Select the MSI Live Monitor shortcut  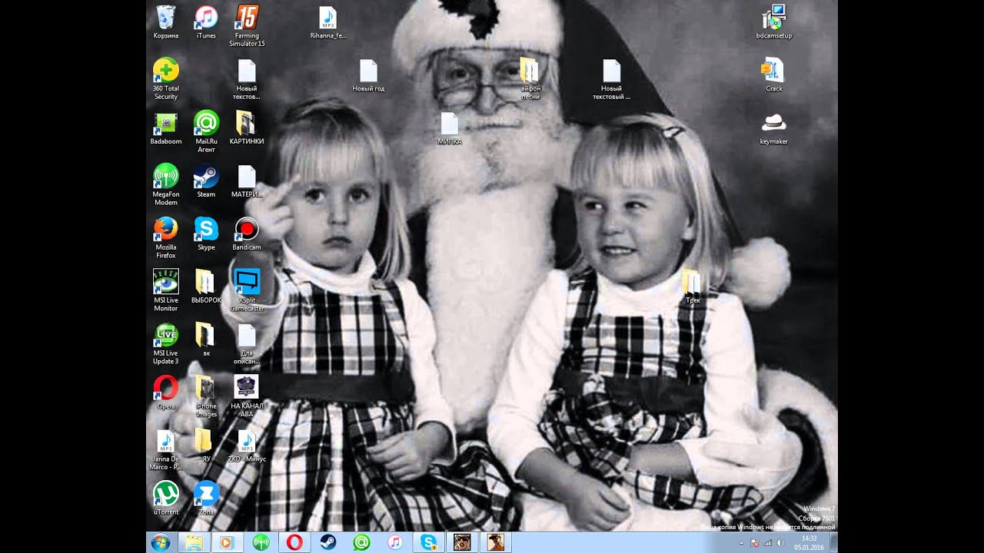point(166,291)
